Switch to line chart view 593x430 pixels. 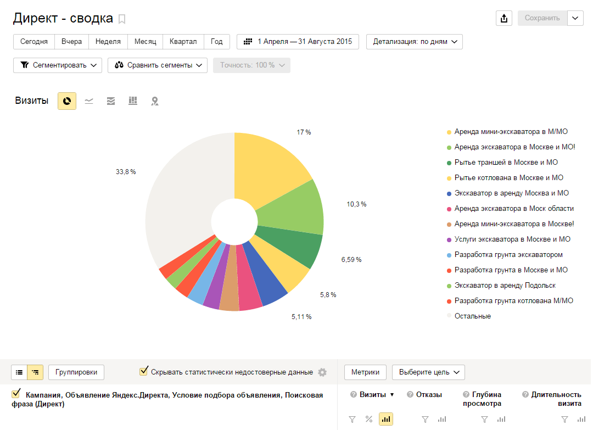click(x=89, y=101)
